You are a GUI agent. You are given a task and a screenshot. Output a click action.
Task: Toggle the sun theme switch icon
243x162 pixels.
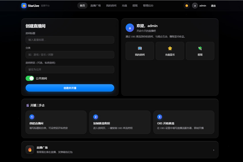[x=187, y=6]
